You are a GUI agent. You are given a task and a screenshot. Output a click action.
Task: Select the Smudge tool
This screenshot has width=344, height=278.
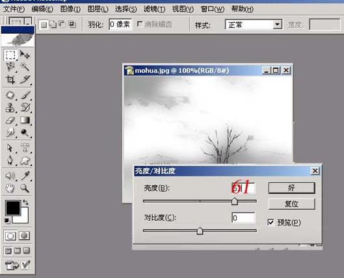[x=10, y=133]
